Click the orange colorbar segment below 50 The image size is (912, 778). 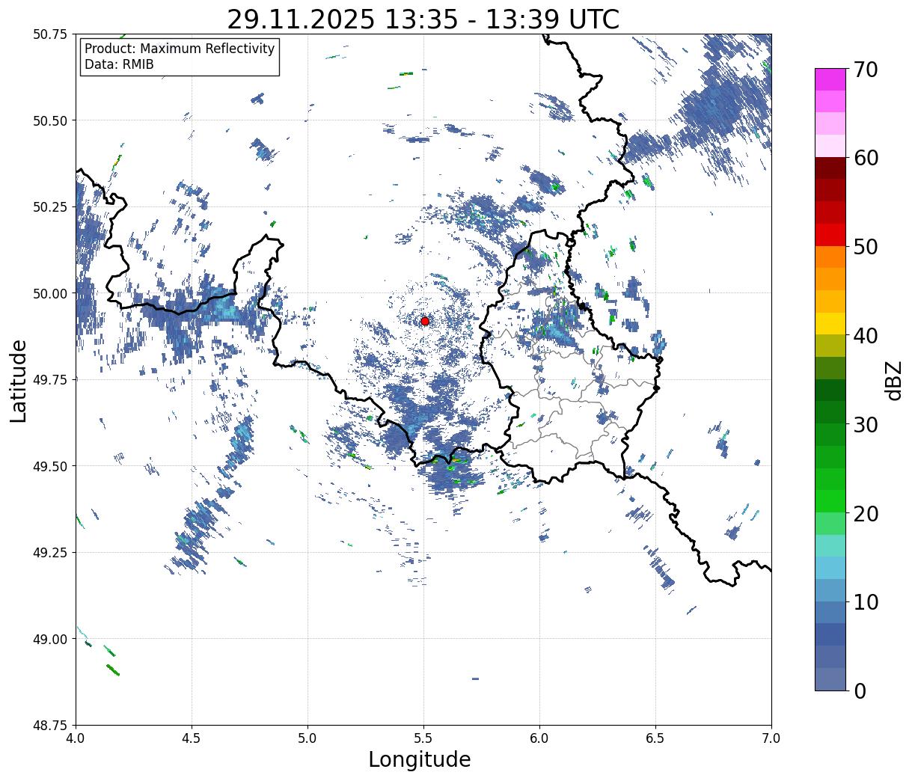coord(830,257)
